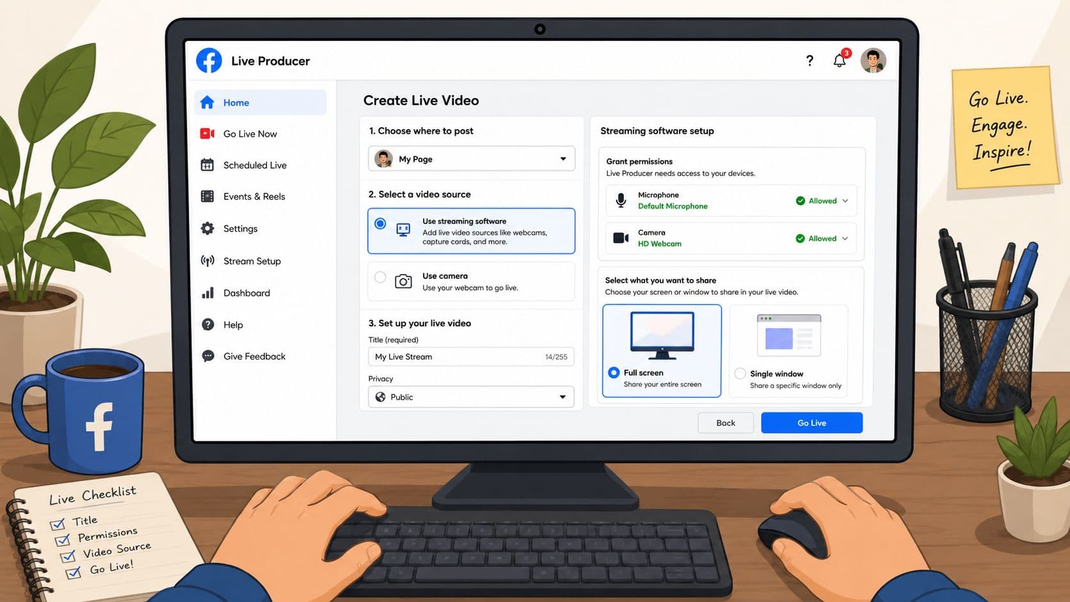Click My Page avatar thumbnail
The image size is (1070, 602).
coord(383,159)
